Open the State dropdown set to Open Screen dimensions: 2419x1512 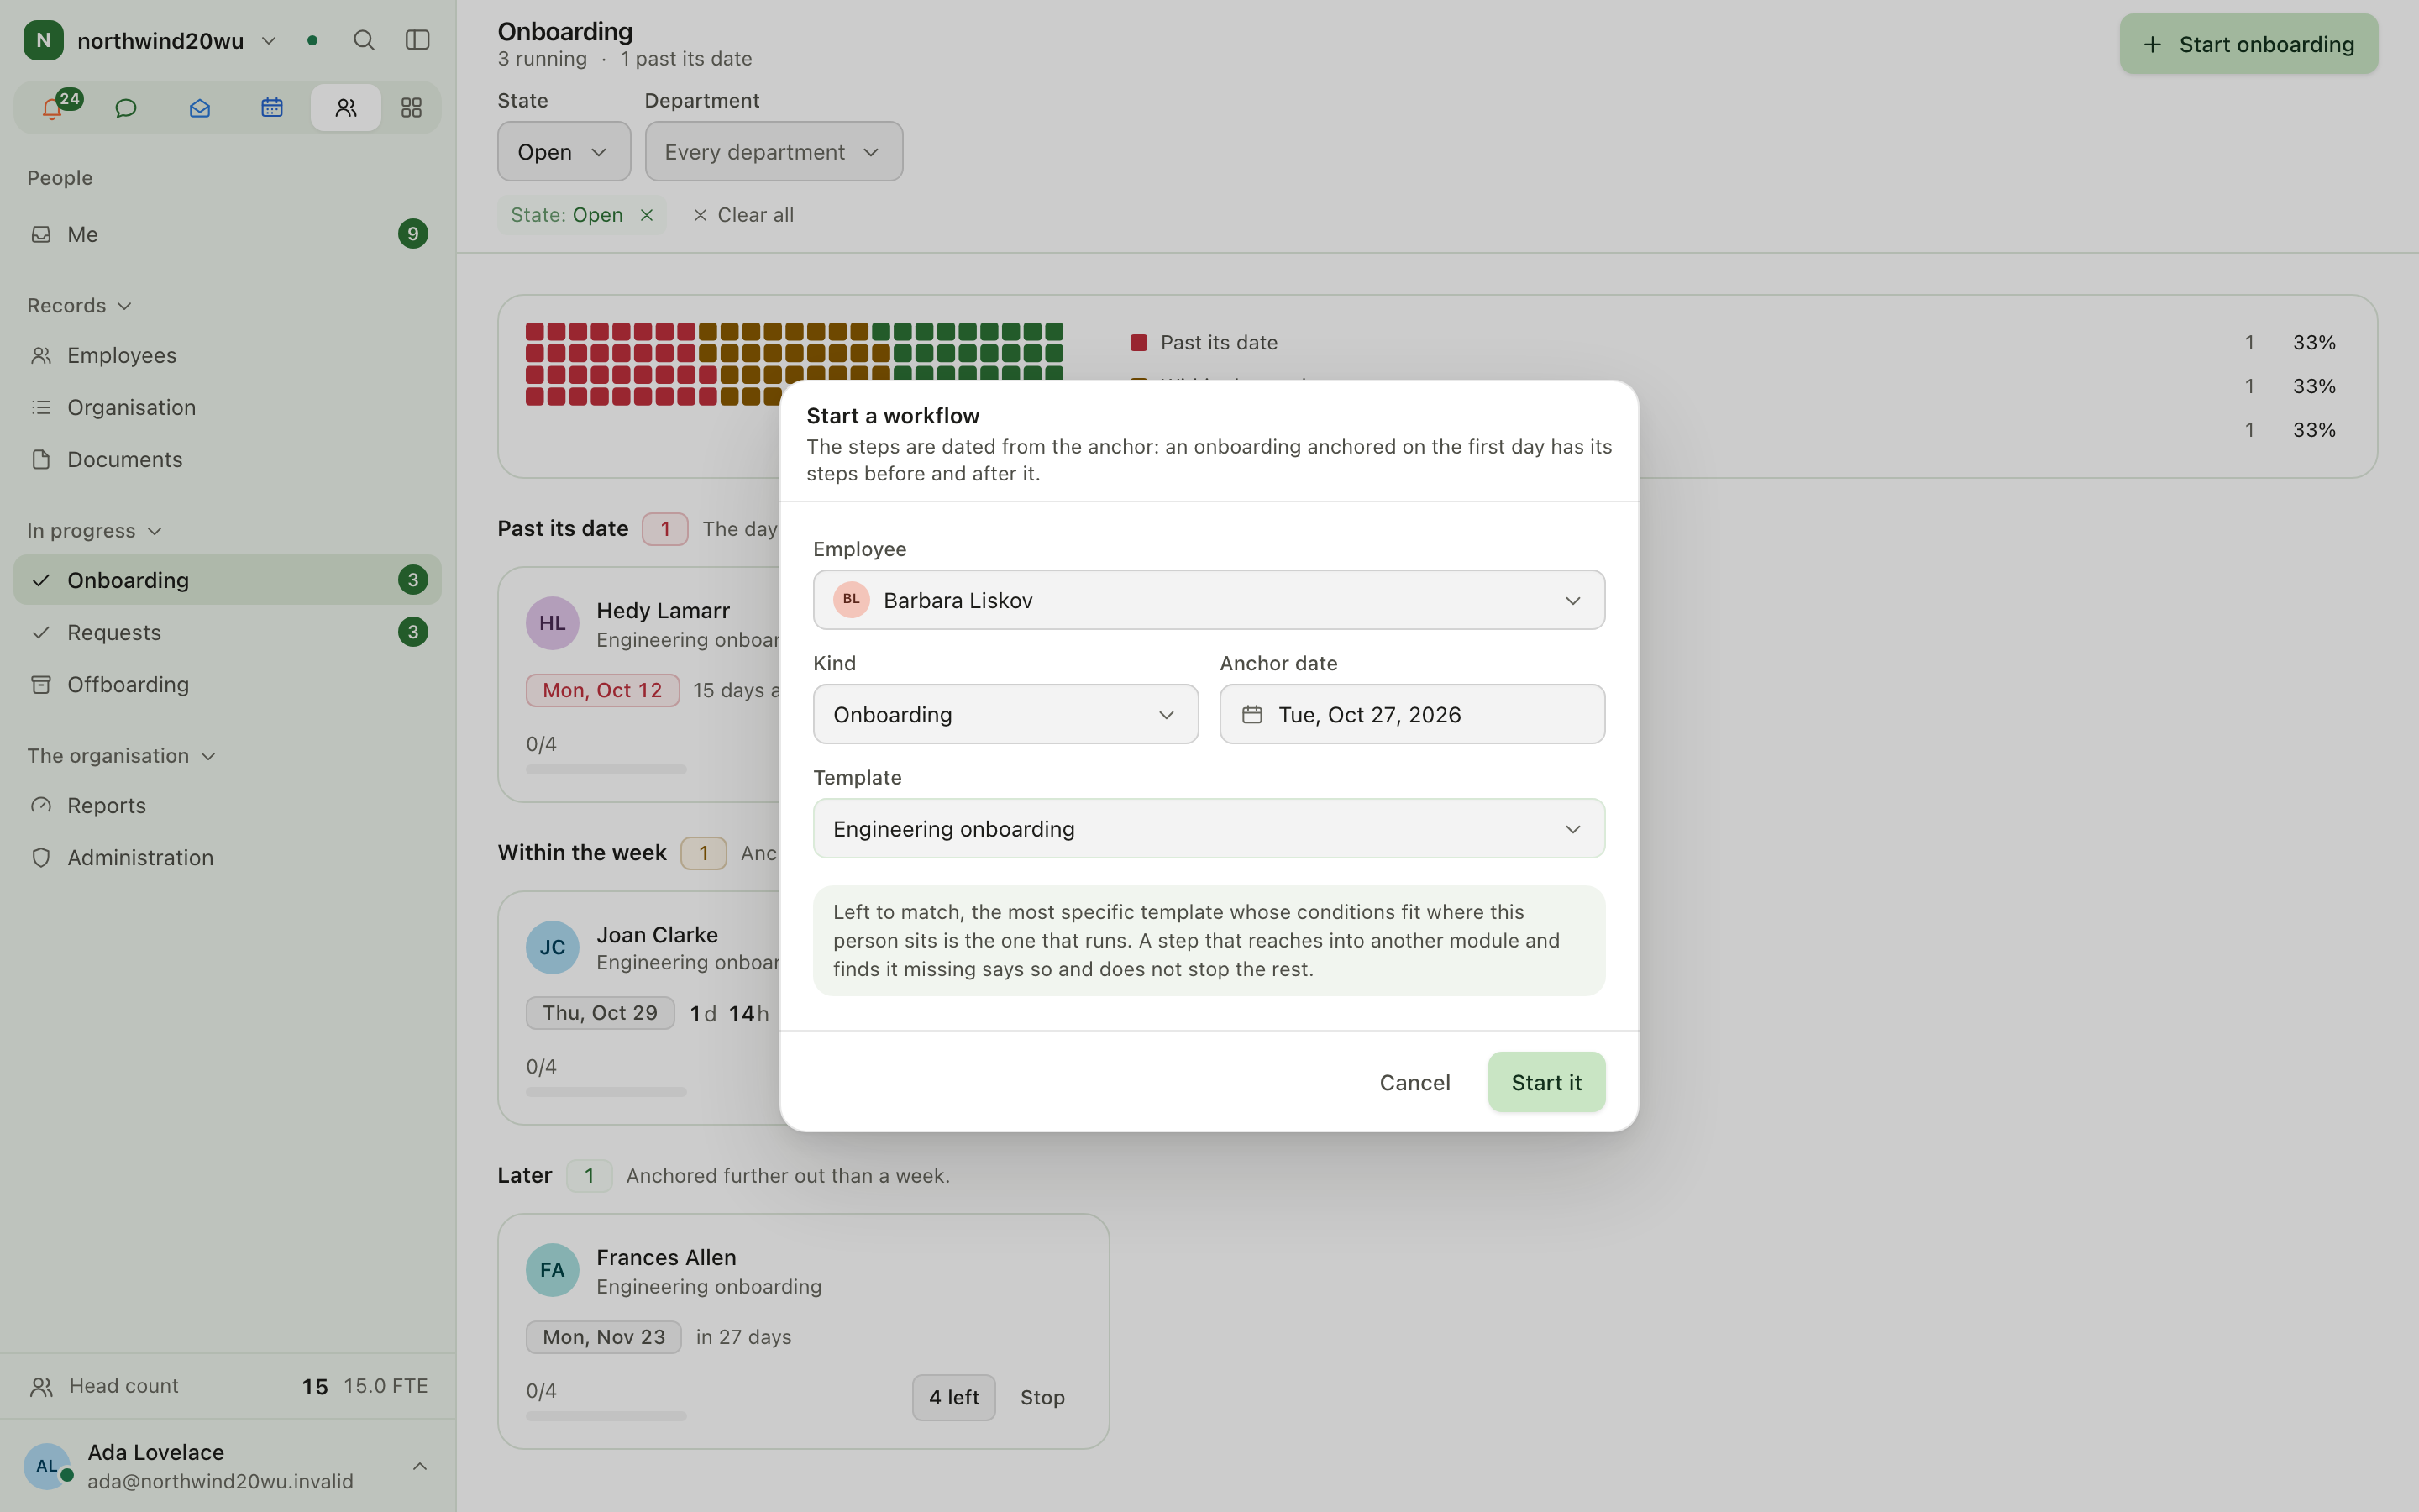pyautogui.click(x=564, y=151)
